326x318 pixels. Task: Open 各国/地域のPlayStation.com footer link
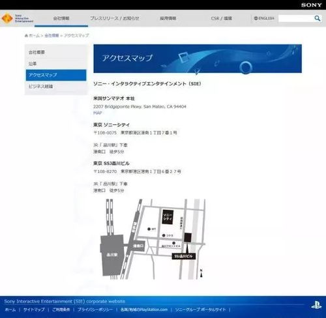[x=144, y=310]
